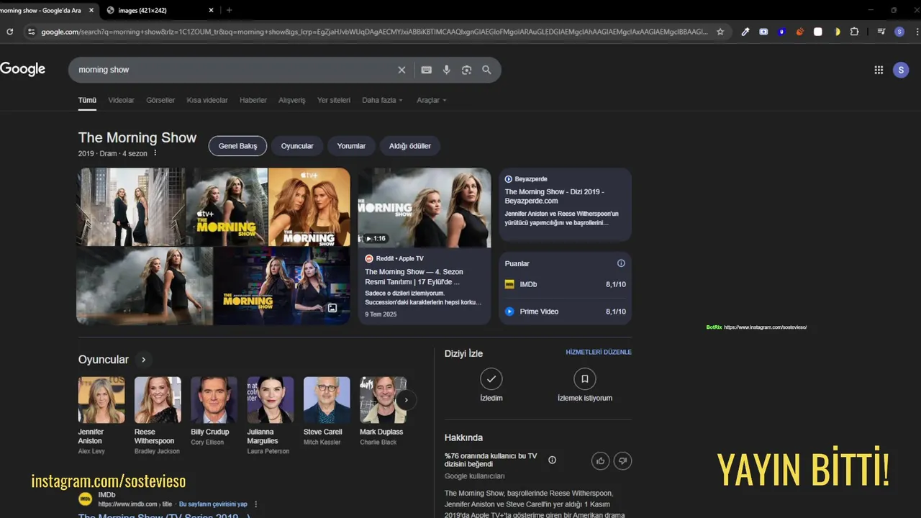921x518 pixels.
Task: Like the show with thumbs up
Action: pos(600,460)
